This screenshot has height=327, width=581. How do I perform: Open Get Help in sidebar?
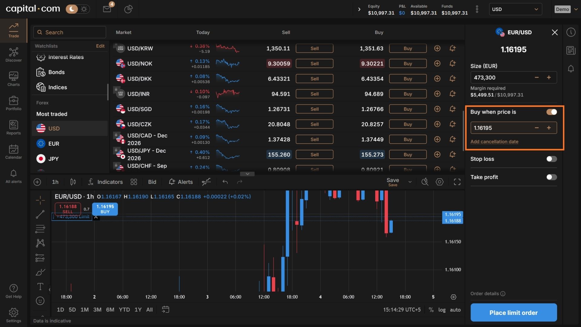point(13,291)
